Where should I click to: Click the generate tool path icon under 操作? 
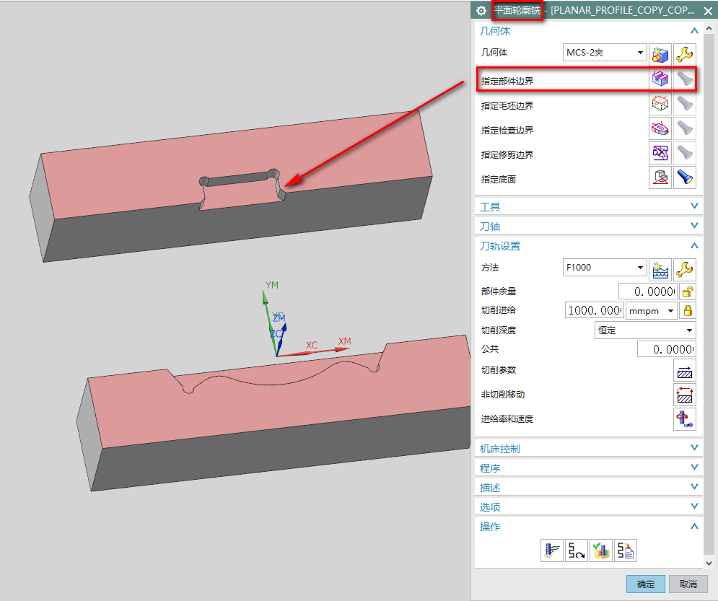[552, 550]
